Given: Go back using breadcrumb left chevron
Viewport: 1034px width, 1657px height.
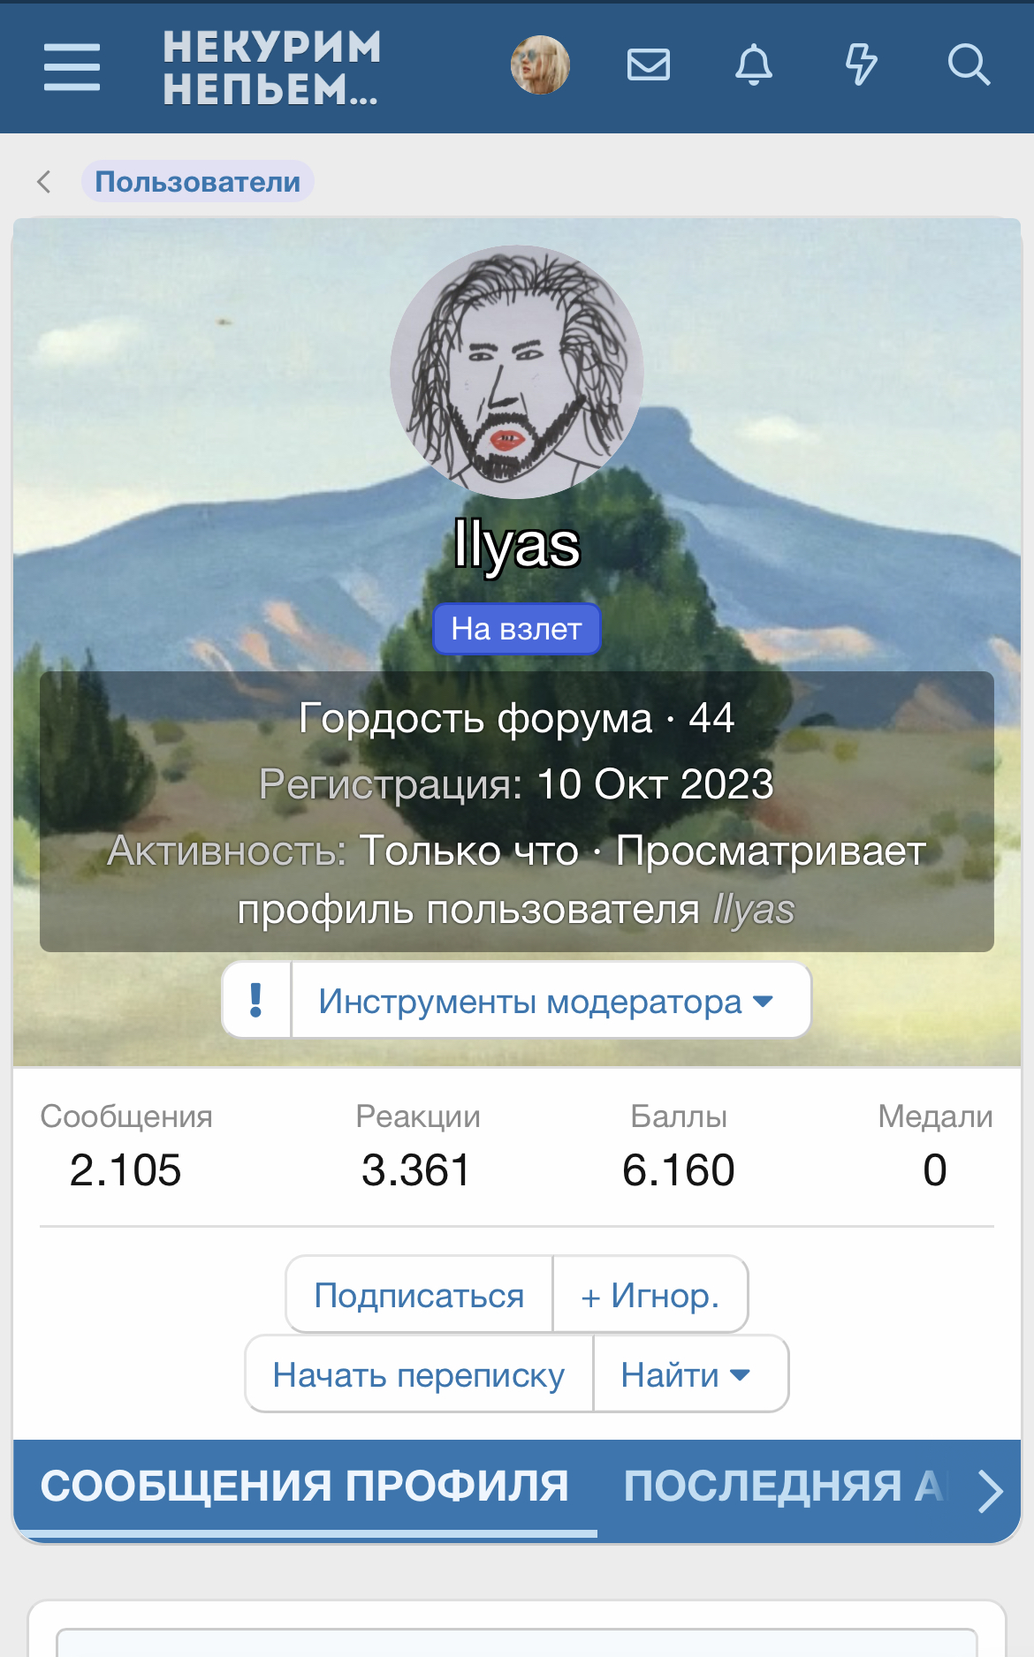Looking at the screenshot, I should 44,182.
